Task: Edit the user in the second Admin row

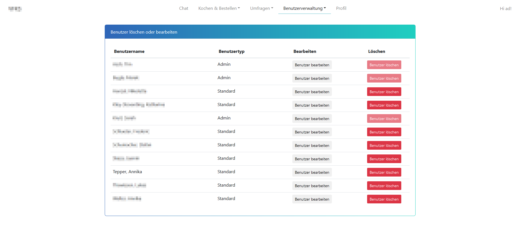Action: 312,78
